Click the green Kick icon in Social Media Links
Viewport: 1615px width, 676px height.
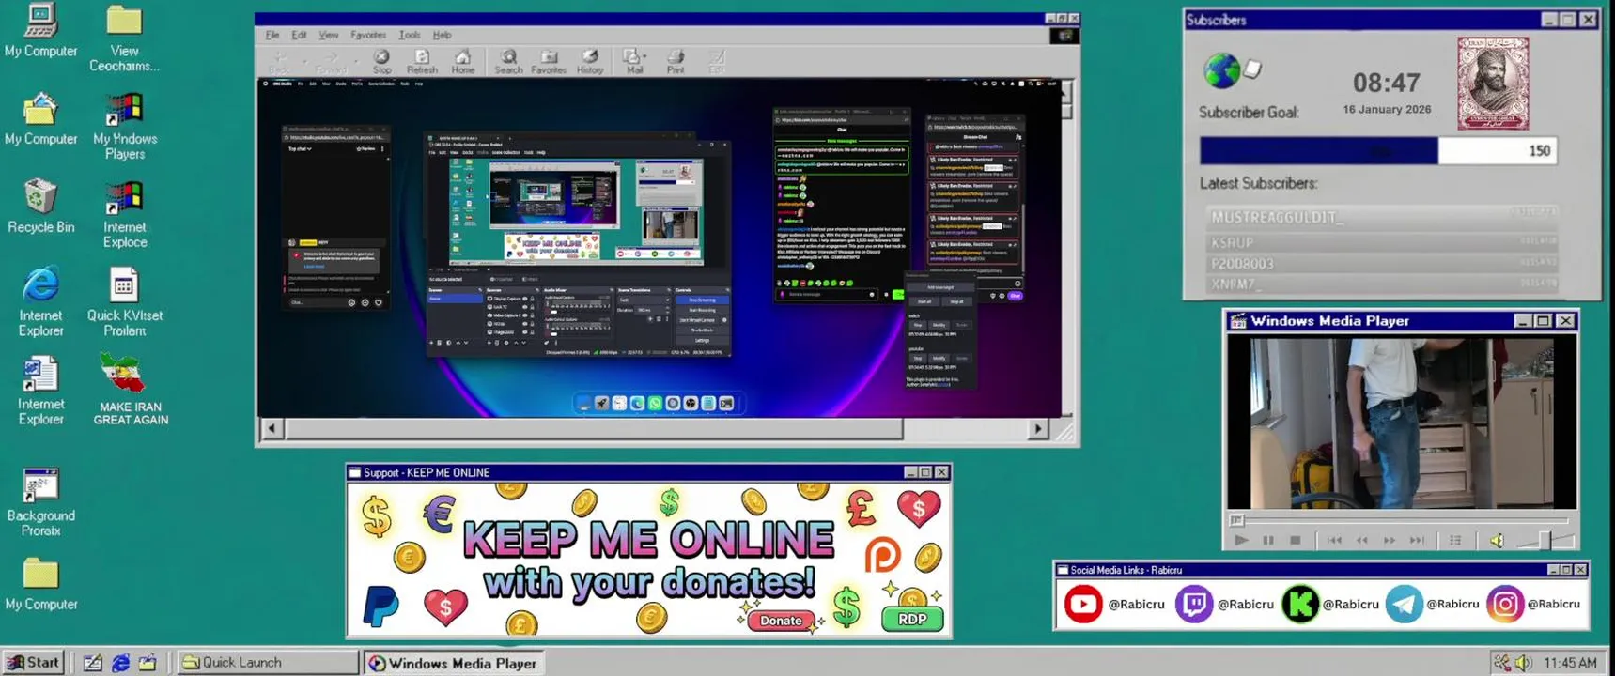click(x=1300, y=604)
